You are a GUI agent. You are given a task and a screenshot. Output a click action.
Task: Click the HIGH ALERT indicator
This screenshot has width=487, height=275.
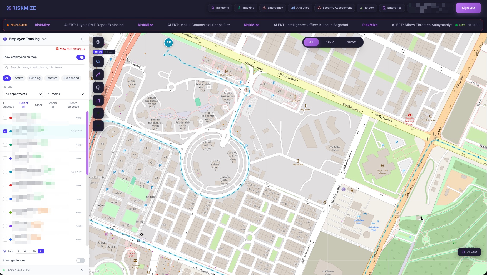17,25
